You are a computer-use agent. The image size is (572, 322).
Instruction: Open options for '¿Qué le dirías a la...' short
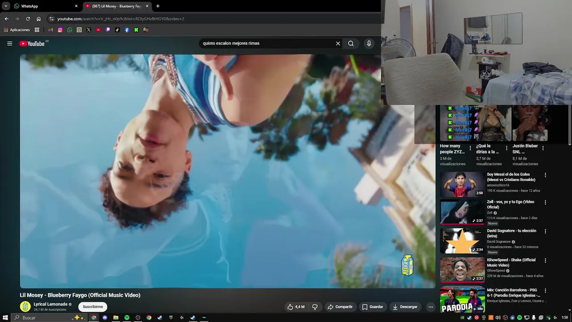506,148
